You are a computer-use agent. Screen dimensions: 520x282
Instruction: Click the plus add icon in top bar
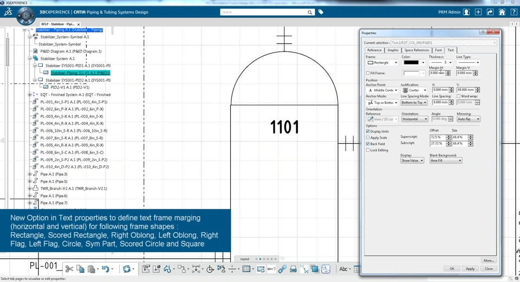(x=478, y=12)
